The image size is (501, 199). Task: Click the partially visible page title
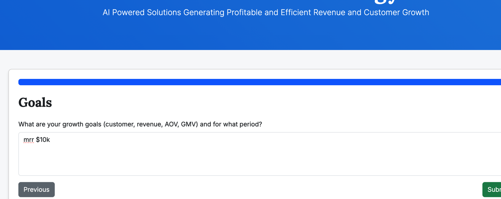386,2
